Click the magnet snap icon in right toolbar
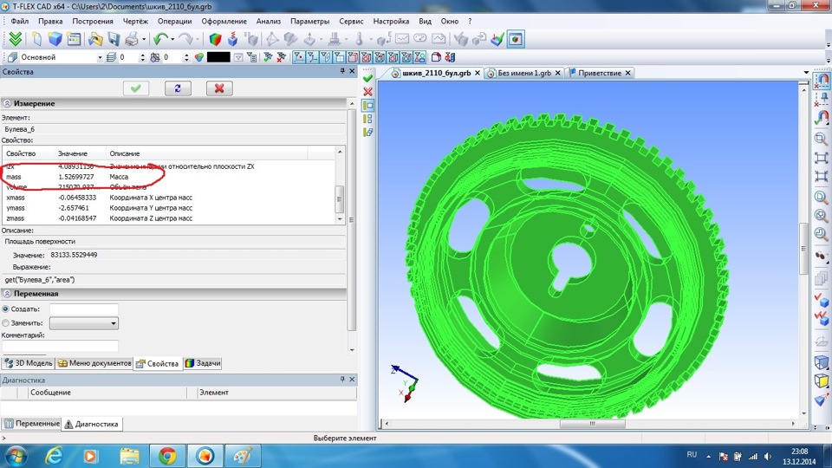Image resolution: width=832 pixels, height=468 pixels. (822, 117)
